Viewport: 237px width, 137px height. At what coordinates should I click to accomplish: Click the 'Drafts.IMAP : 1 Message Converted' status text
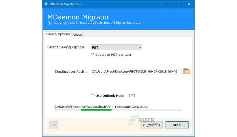pos(101,107)
